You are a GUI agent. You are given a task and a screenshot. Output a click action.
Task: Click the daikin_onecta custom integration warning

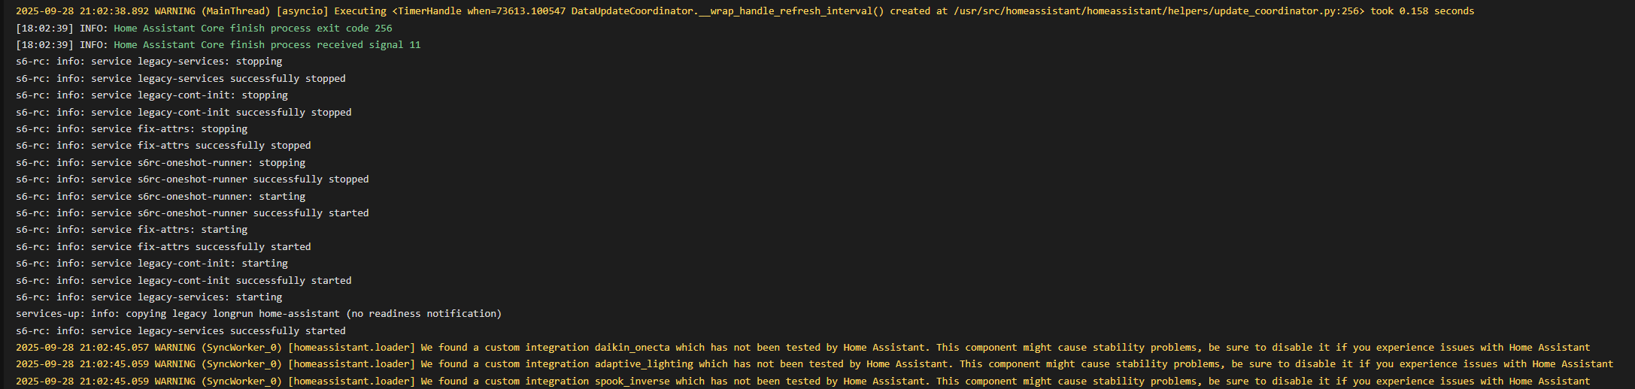tap(802, 348)
